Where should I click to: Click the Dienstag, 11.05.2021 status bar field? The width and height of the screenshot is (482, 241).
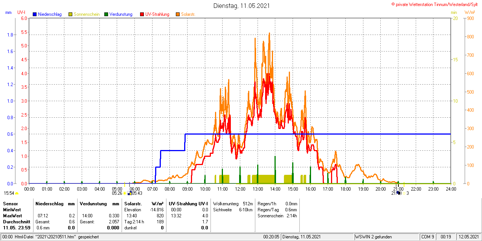pyautogui.click(x=317, y=237)
